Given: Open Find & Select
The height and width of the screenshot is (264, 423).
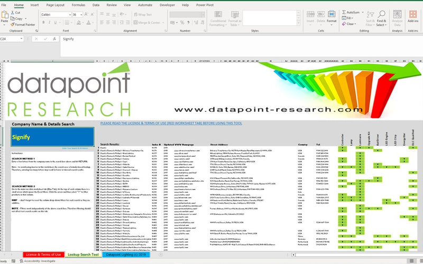Looking at the screenshot, I should pyautogui.click(x=381, y=18).
